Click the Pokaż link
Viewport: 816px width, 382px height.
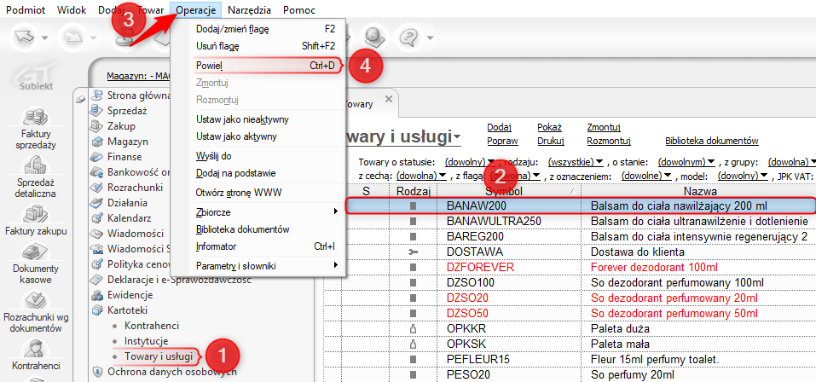pos(549,128)
